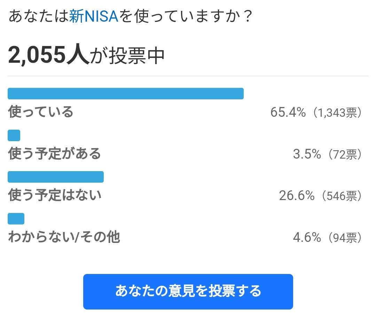Screen dimensions: 376x313
Task: Select the 使っている option label
Action: coord(40,112)
